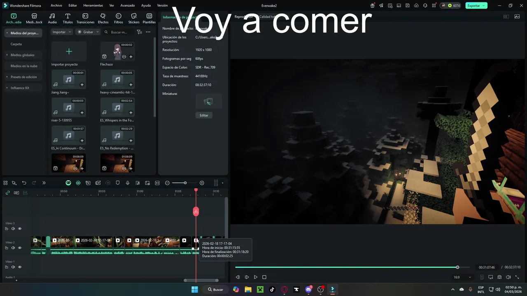
Task: Select Carpeta in media sidebar
Action: click(16, 44)
